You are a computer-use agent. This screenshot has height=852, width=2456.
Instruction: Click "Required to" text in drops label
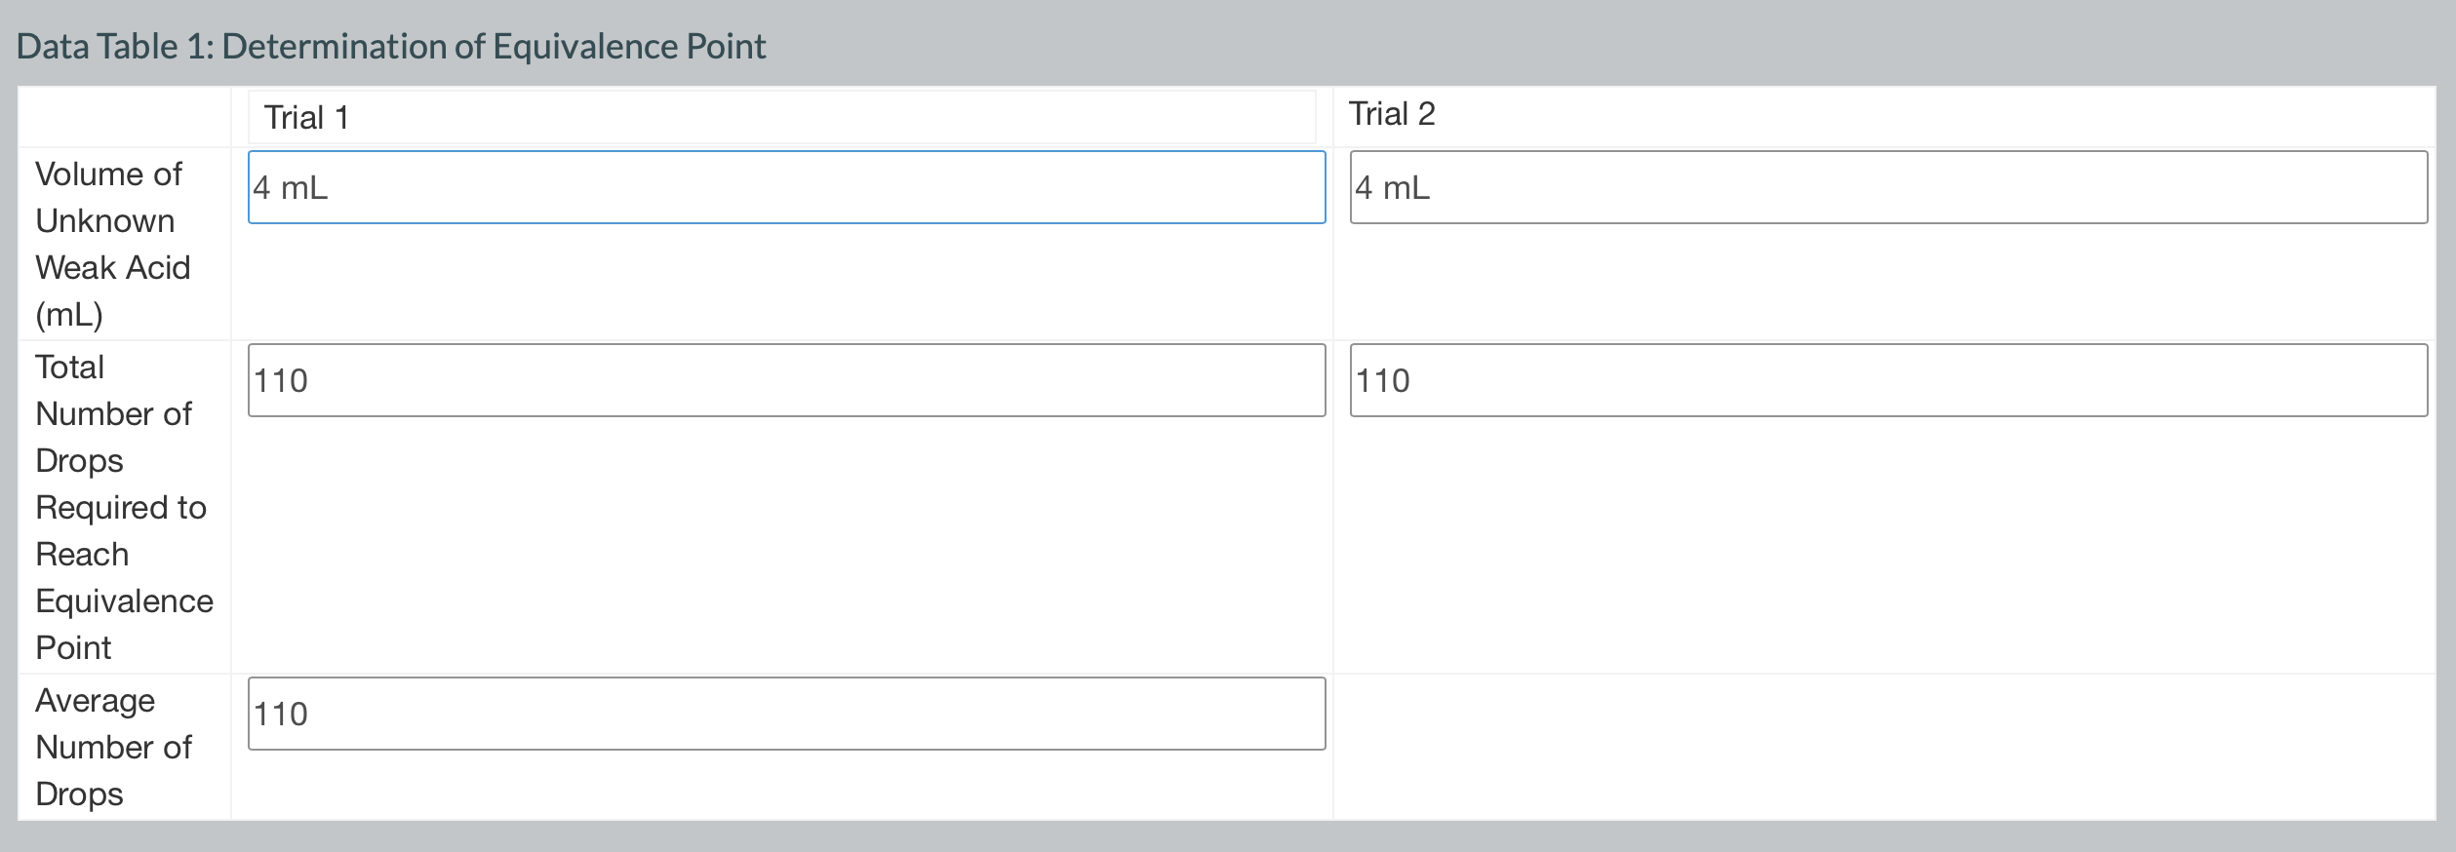[x=121, y=507]
